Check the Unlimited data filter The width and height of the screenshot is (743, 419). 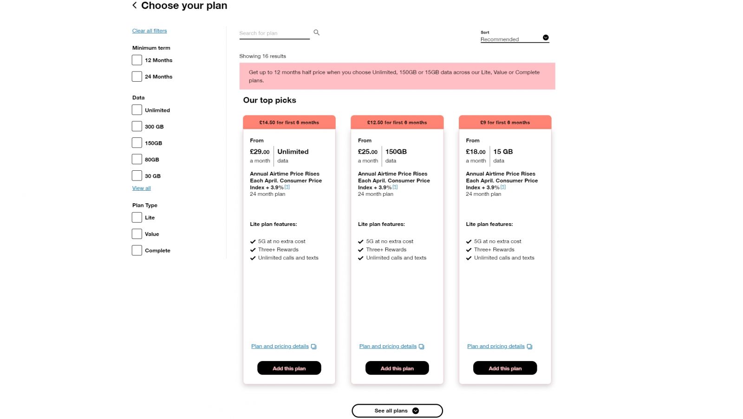click(x=137, y=110)
